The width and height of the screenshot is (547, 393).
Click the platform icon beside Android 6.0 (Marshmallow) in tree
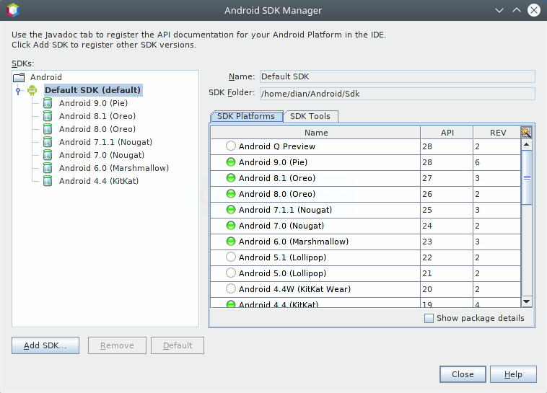(x=48, y=168)
